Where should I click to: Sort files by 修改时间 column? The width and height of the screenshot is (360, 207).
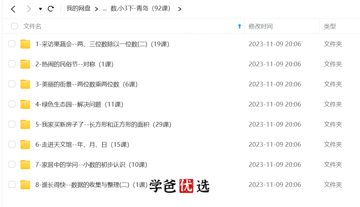click(x=261, y=26)
